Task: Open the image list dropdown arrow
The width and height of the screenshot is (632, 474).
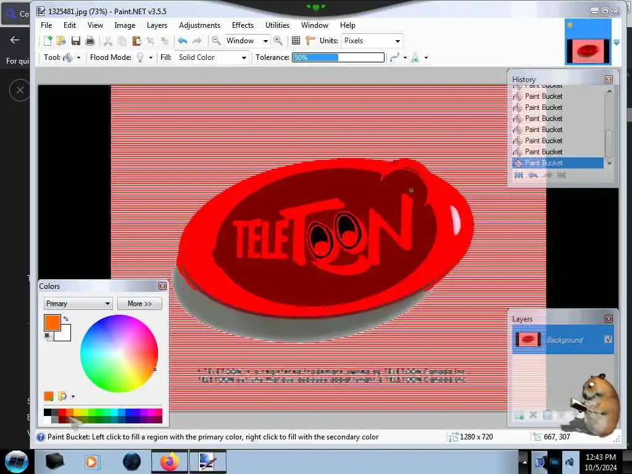Action: (x=617, y=42)
